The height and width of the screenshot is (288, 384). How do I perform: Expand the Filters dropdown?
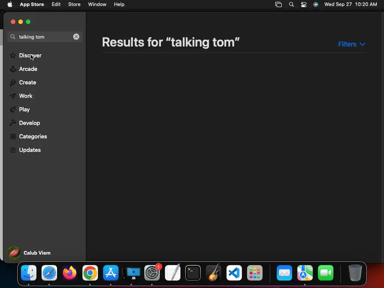click(352, 44)
